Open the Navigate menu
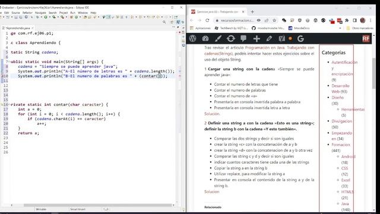Viewport: 380px width, 214px height. [x=40, y=12]
